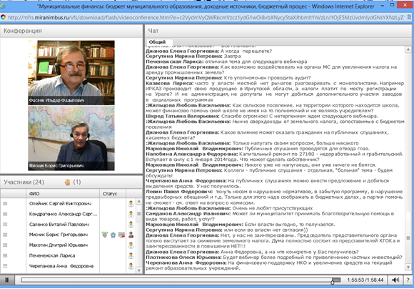
Task: Click participants list scroll-down arrow
Action: (x=139, y=270)
